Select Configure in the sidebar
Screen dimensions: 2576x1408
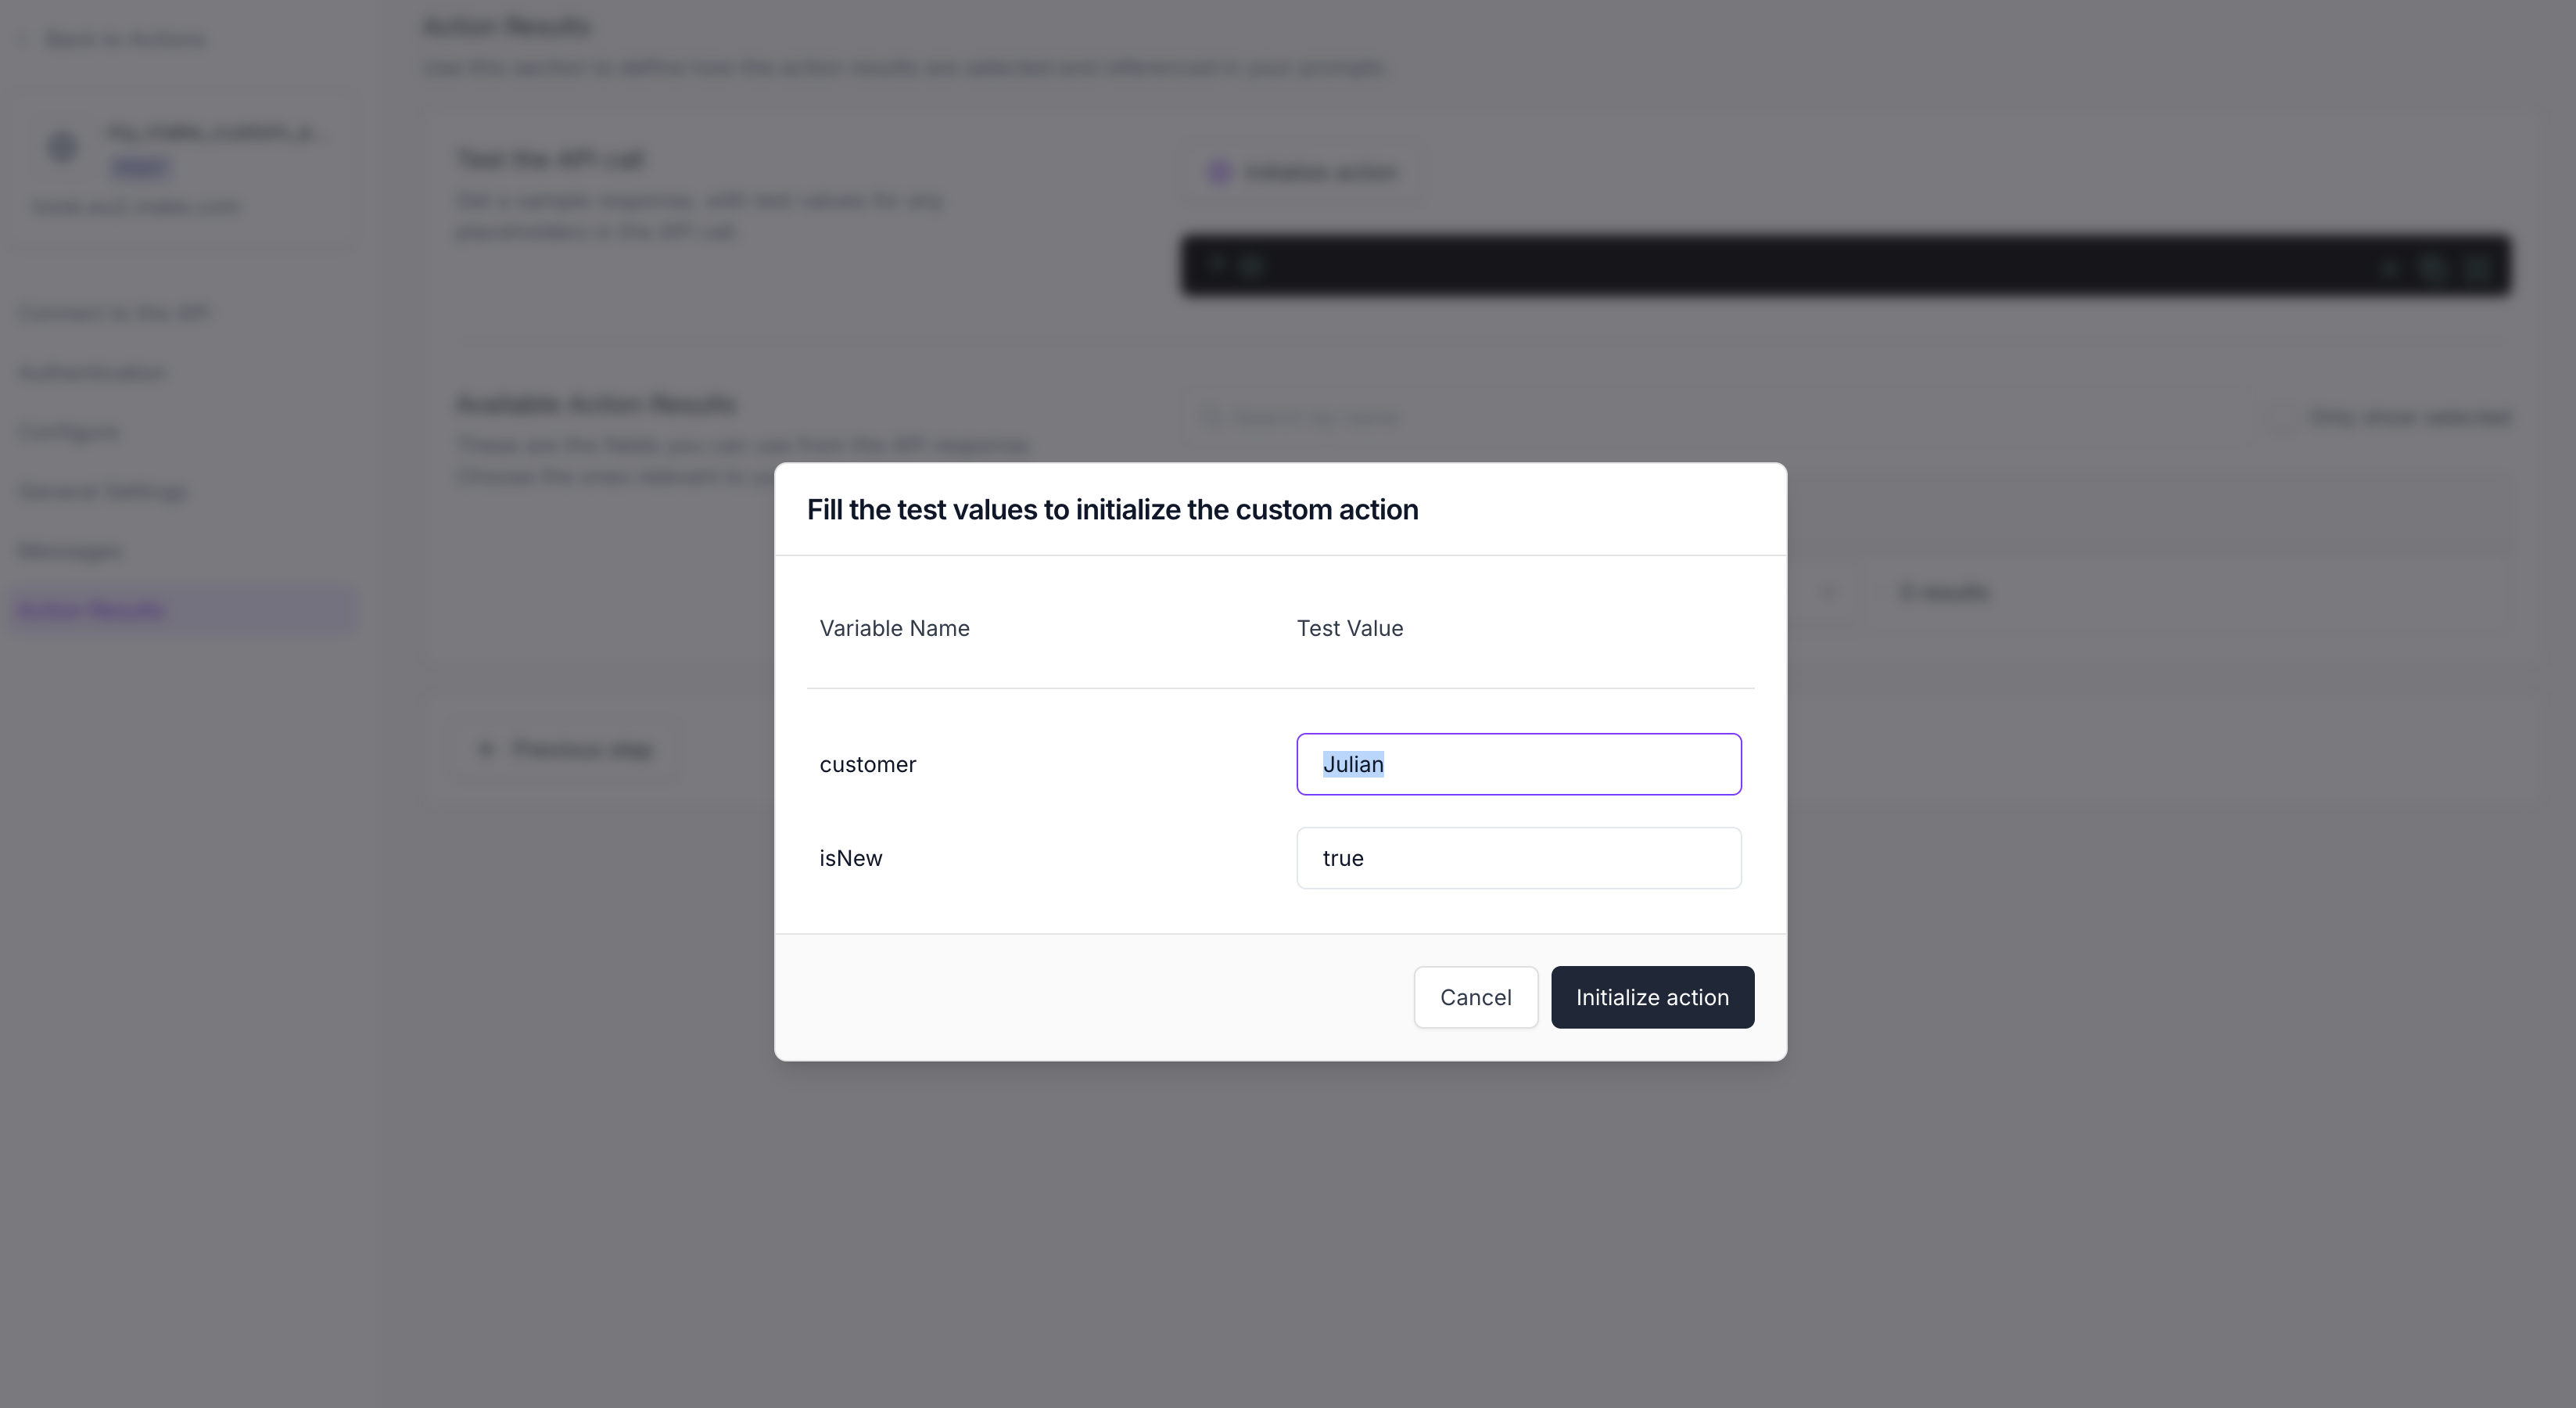pyautogui.click(x=69, y=432)
